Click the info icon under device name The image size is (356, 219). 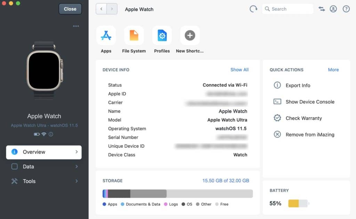click(x=51, y=134)
